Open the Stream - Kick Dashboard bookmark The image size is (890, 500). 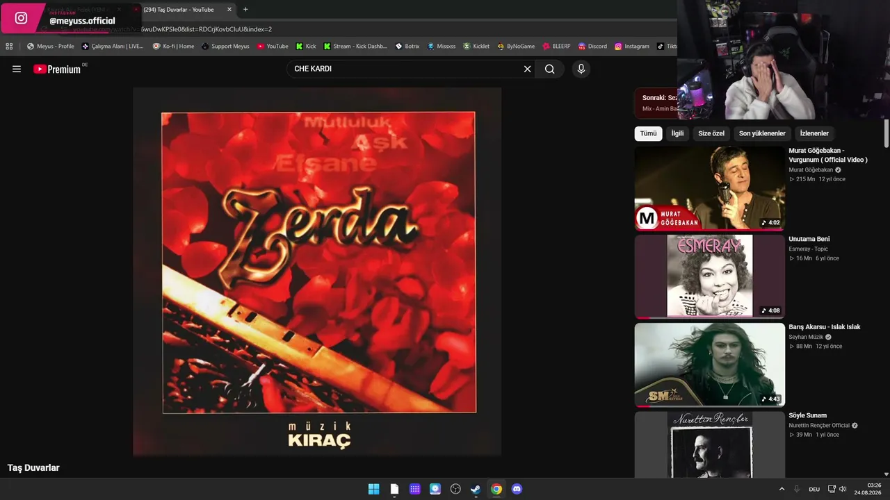pos(355,47)
